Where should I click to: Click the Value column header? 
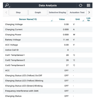pos(62,19)
